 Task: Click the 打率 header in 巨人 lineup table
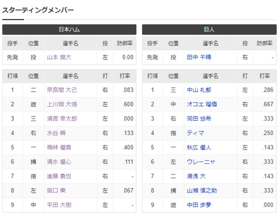click(x=265, y=76)
